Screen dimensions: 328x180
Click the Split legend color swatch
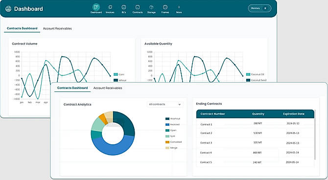(167, 136)
